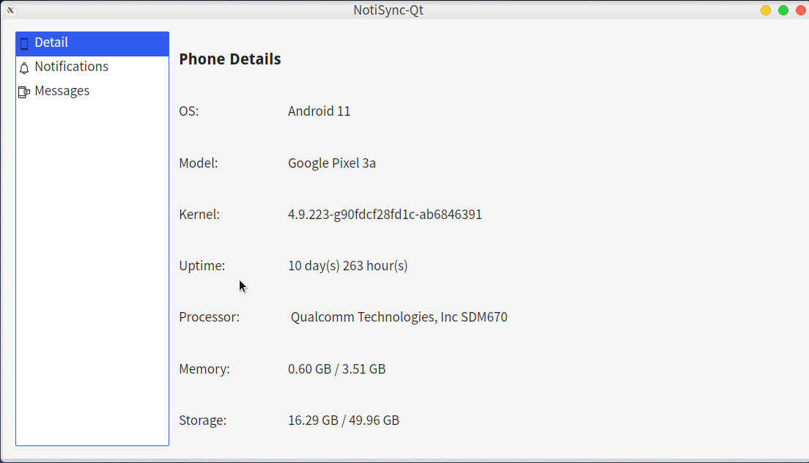Image resolution: width=809 pixels, height=463 pixels.
Task: Click the bell icon beside Notifications
Action: 24,67
